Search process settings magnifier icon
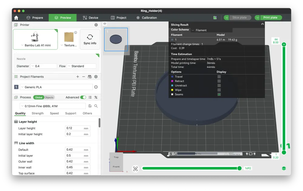The height and width of the screenshot is (191, 303). 96,106
